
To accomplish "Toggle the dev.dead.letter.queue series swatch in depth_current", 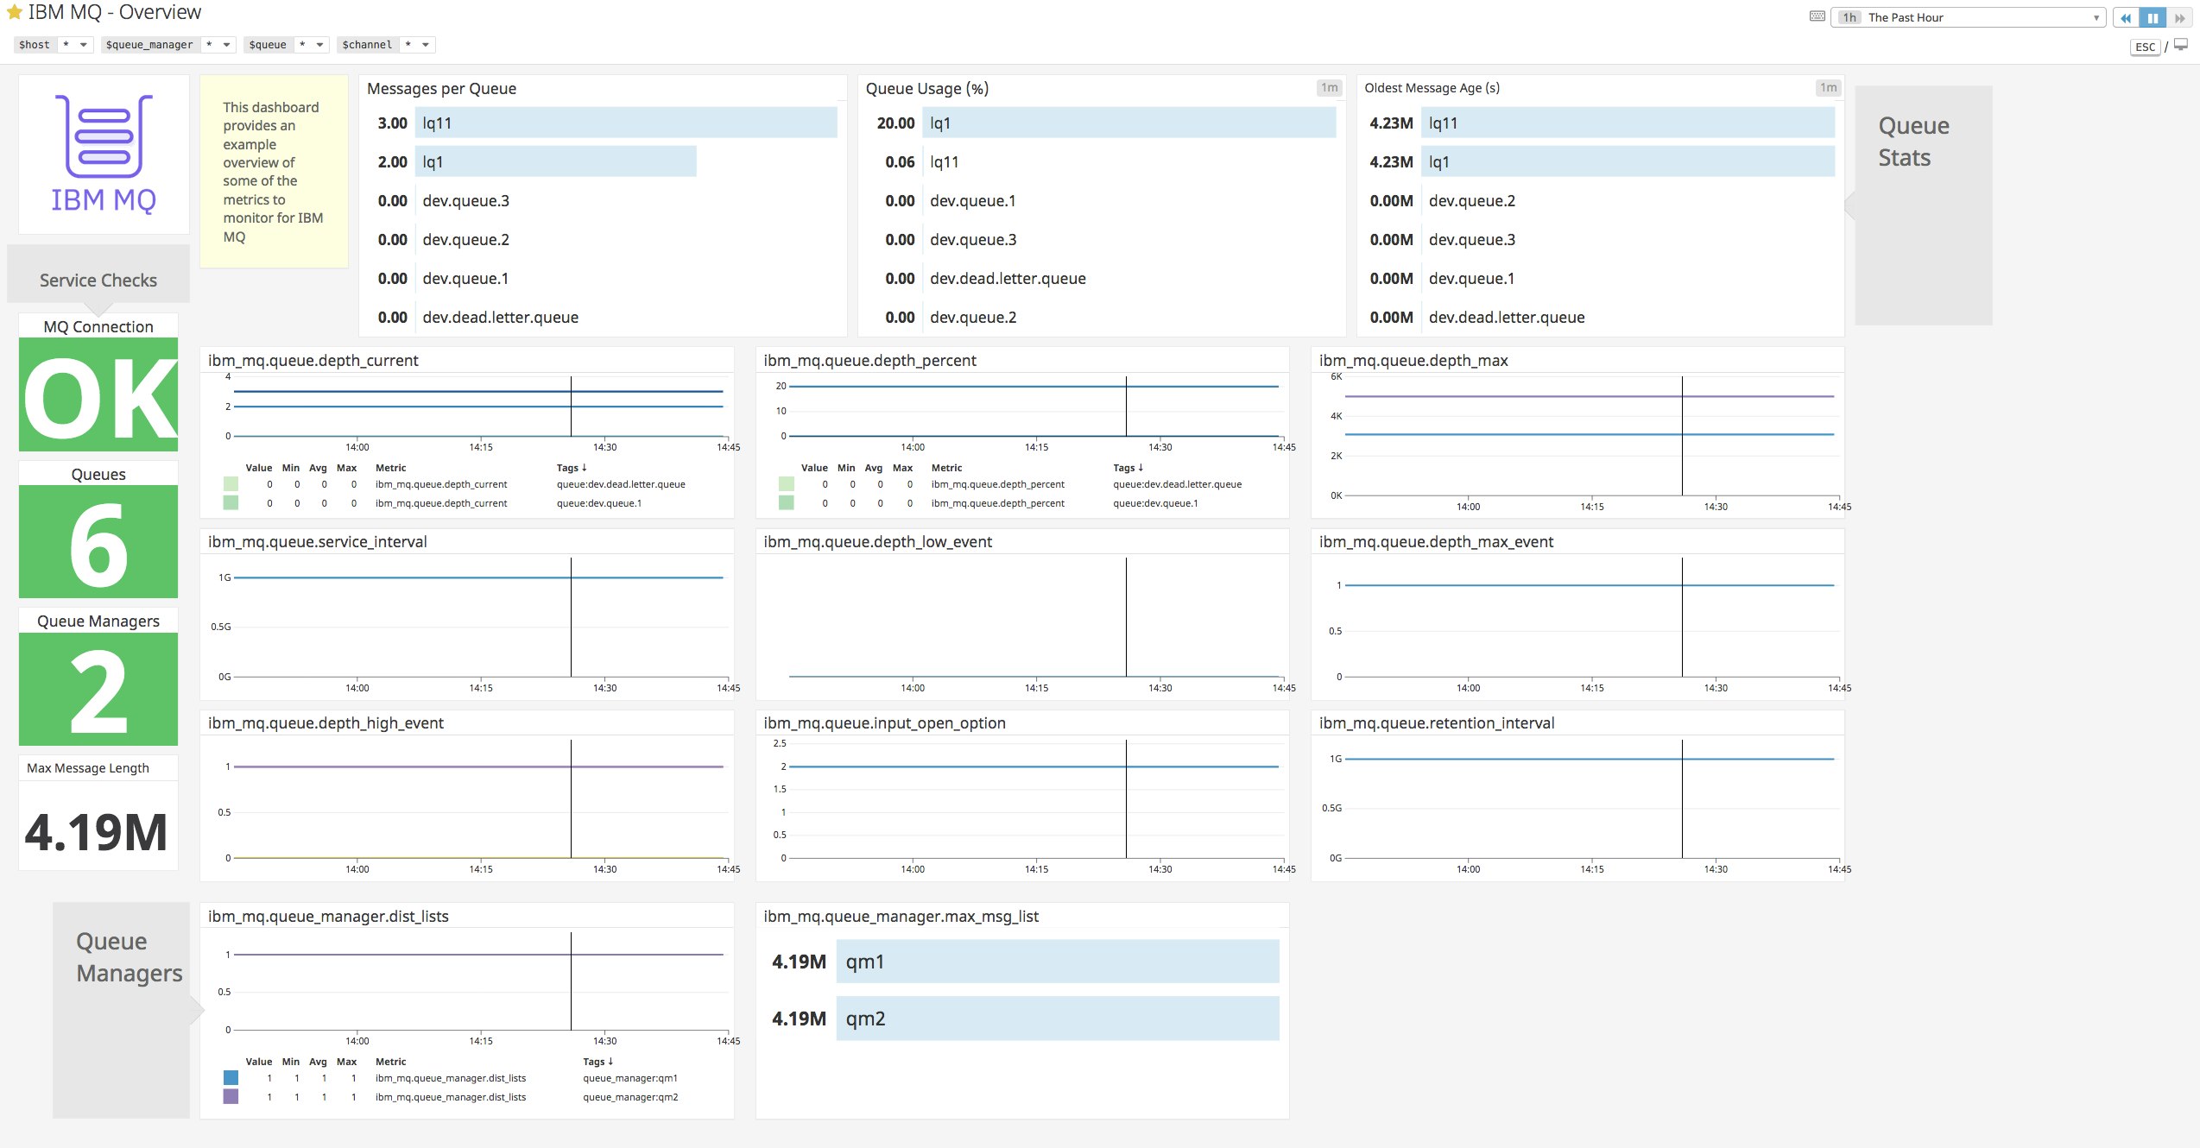I will 229,484.
